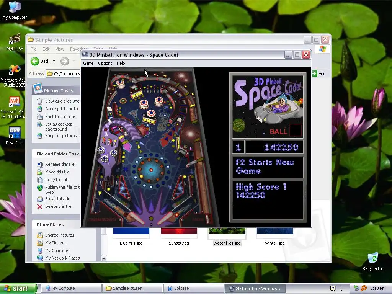Image resolution: width=392 pixels, height=294 pixels.
Task: Open File menu in Sample Pictures window
Action: (x=33, y=49)
